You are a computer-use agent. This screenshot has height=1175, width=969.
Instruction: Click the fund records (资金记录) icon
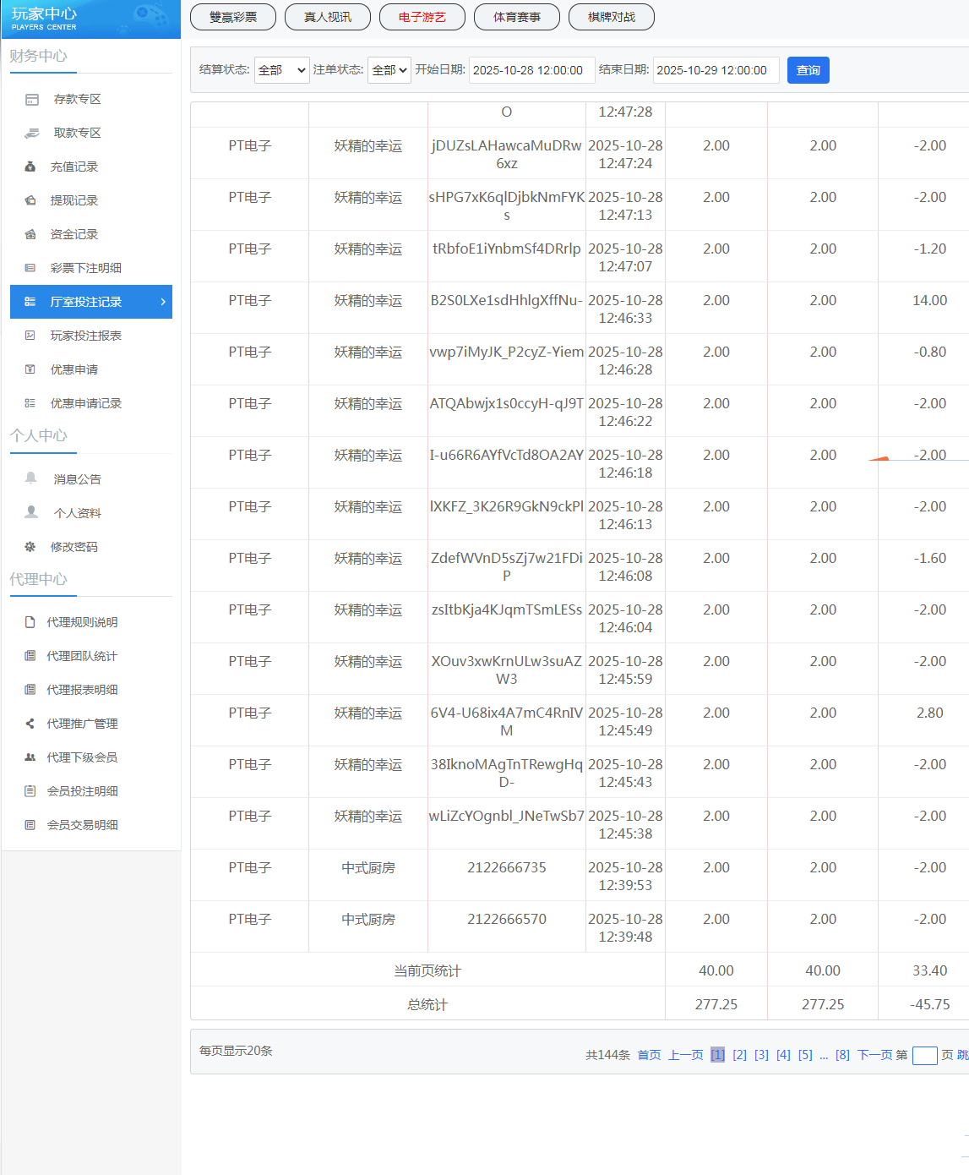pyautogui.click(x=30, y=235)
